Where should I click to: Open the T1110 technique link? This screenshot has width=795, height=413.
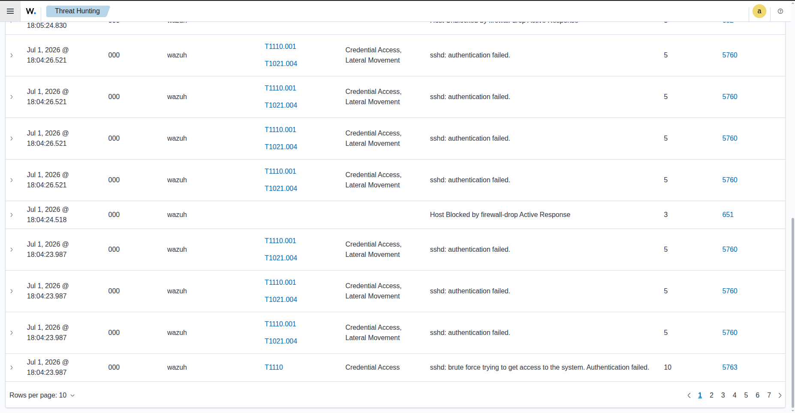[x=274, y=368]
